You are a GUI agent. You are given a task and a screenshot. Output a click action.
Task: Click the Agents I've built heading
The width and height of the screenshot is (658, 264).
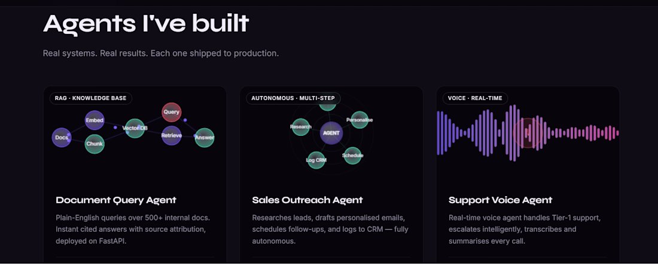point(146,23)
